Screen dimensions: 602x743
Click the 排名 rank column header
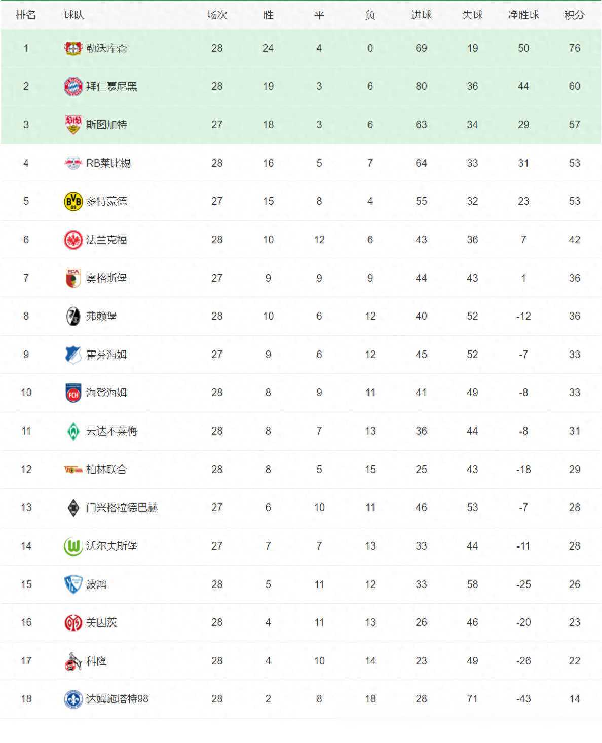click(26, 15)
